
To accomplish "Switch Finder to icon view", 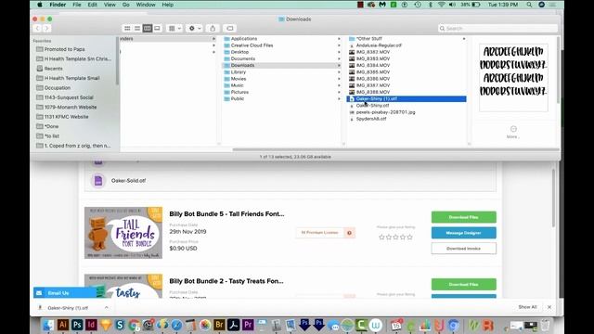I will 127,29.
